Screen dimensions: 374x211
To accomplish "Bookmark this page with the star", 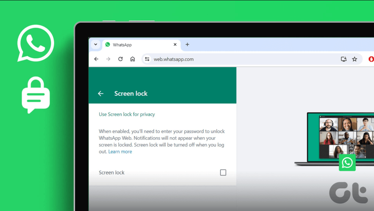I will point(355,59).
